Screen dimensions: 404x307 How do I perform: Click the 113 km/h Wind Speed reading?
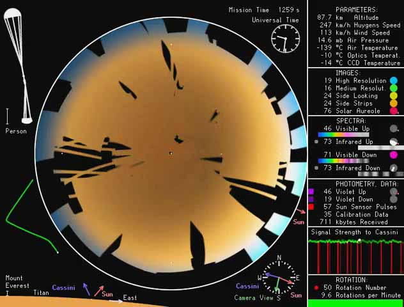point(355,33)
